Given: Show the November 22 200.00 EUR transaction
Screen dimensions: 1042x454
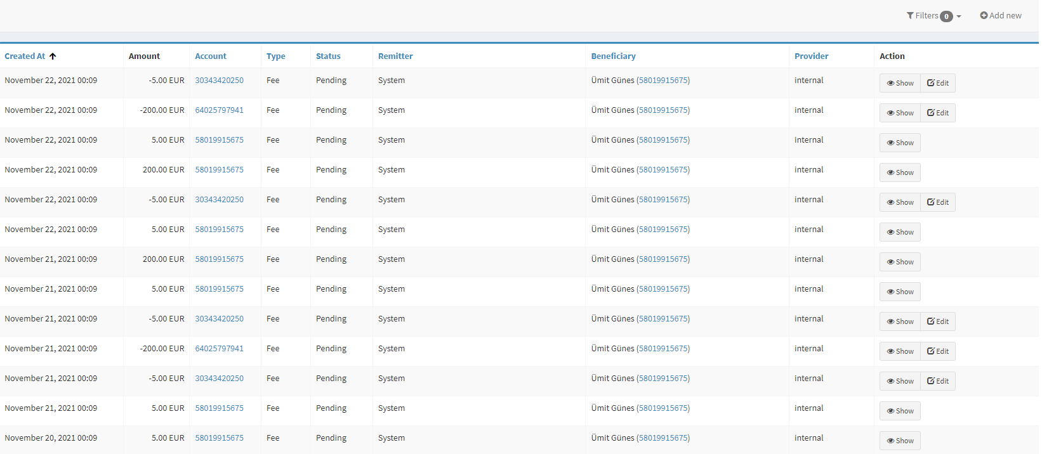Looking at the screenshot, I should tap(900, 172).
